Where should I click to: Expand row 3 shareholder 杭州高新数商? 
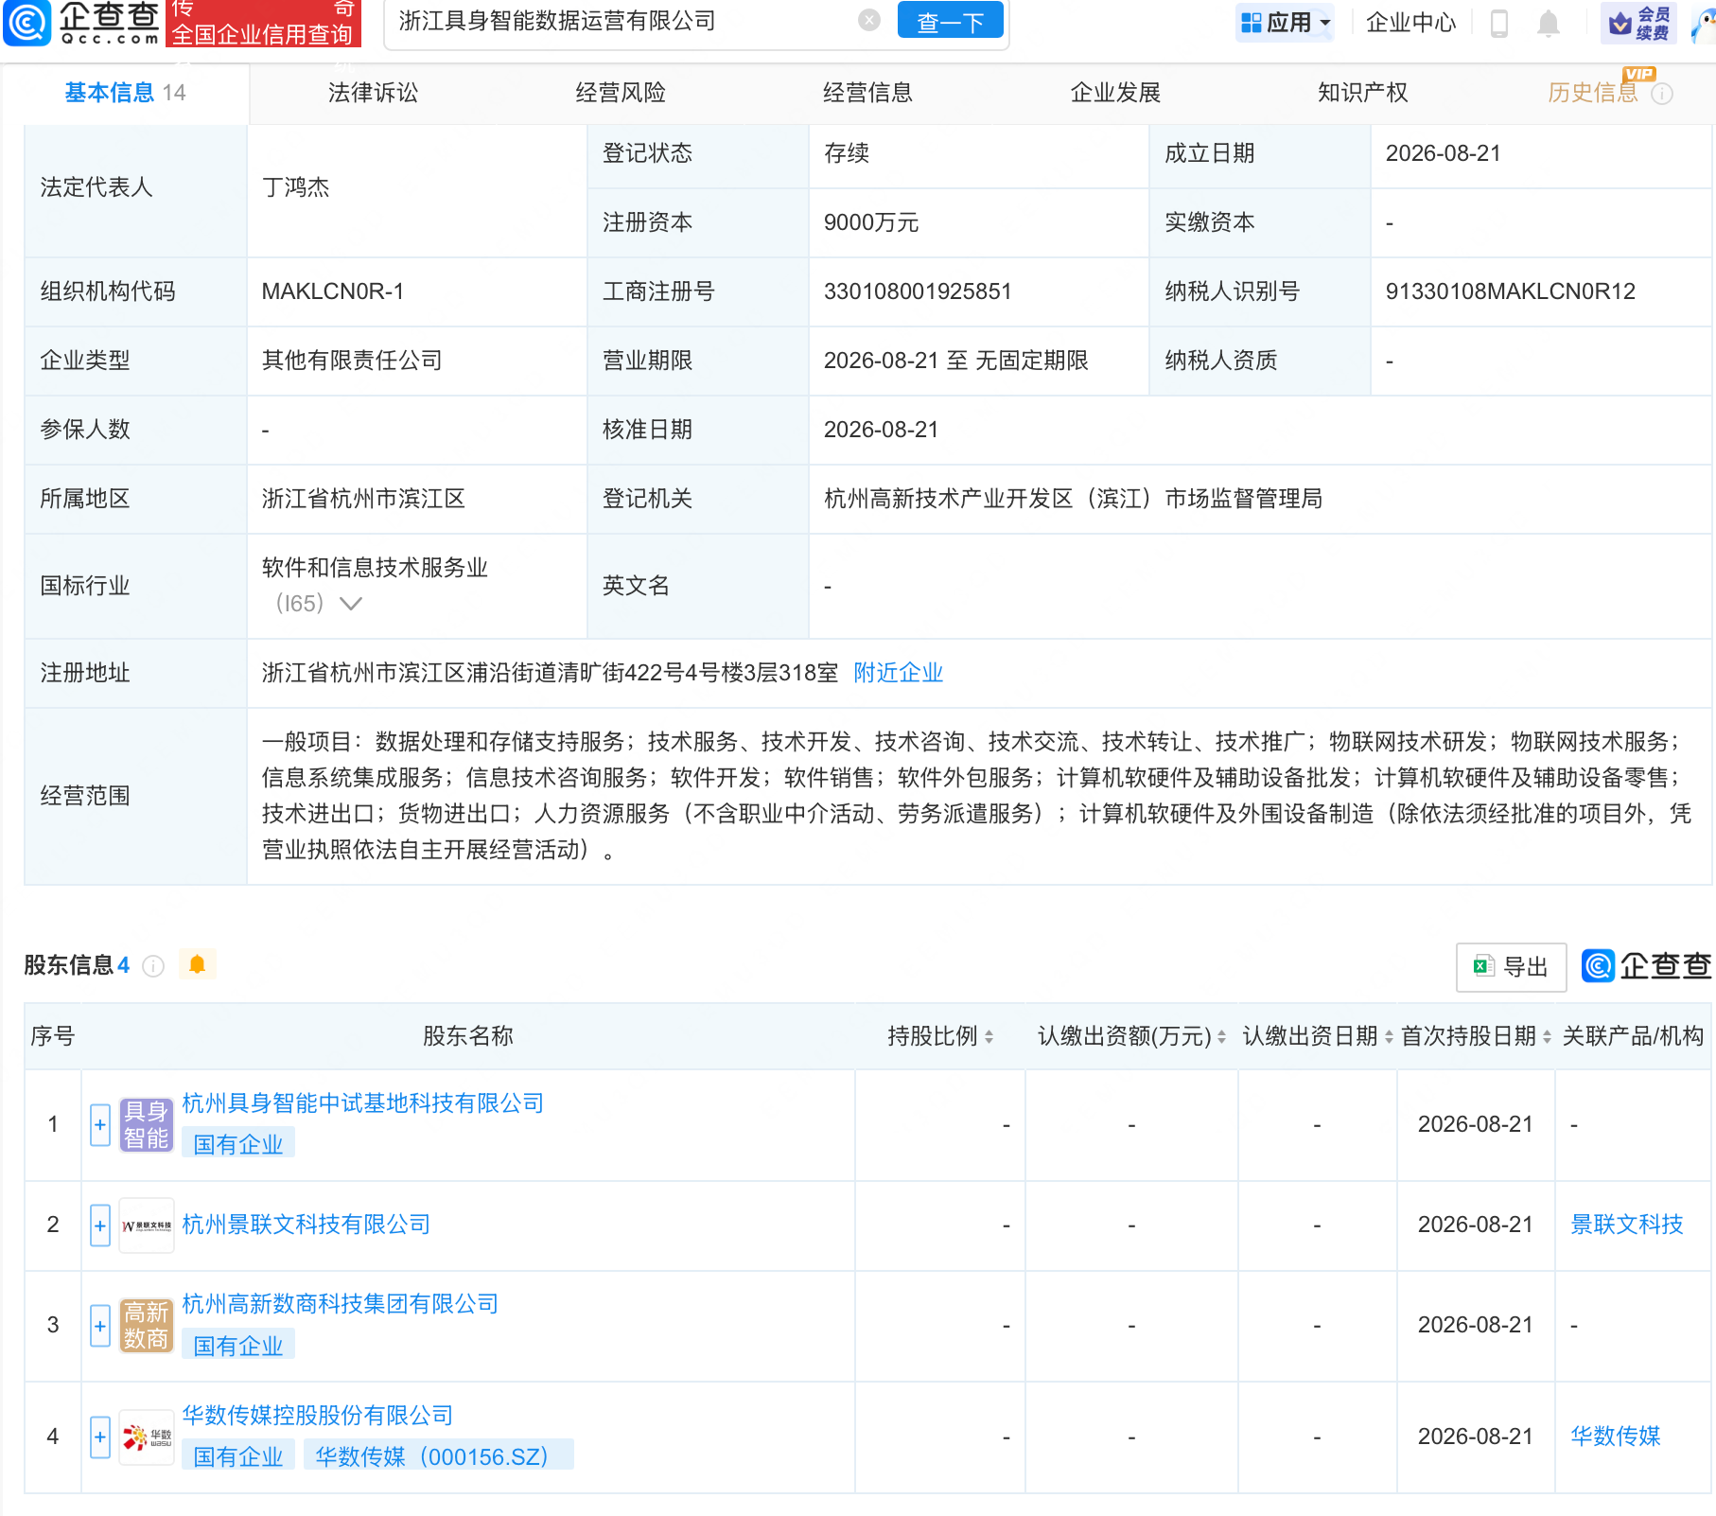point(100,1326)
